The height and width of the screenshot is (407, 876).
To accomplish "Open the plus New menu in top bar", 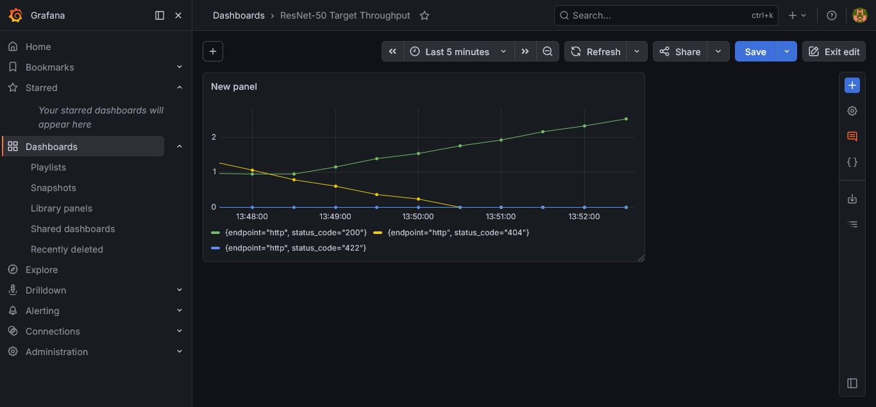I will (798, 15).
